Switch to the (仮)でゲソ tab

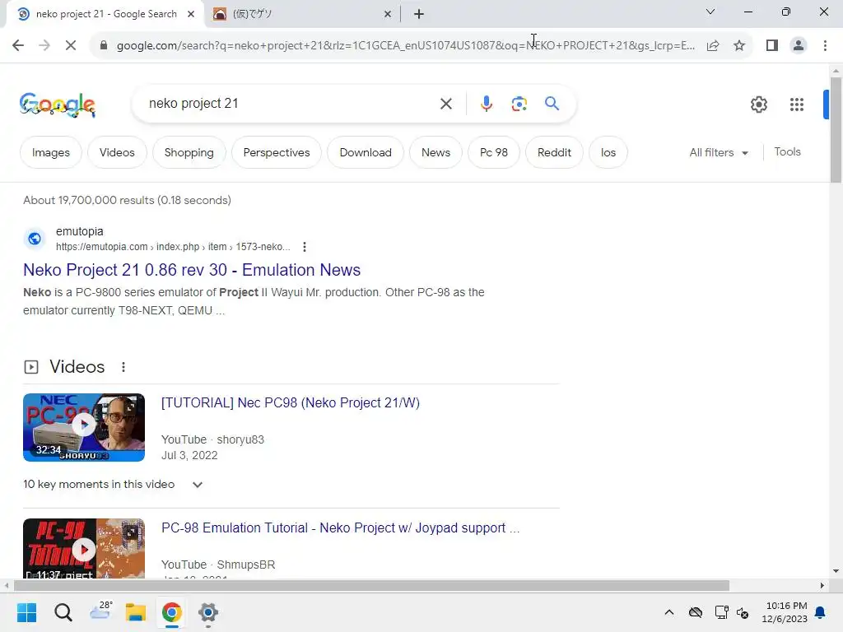[301, 14]
